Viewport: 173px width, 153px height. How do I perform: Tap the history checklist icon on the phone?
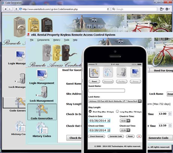point(108,72)
